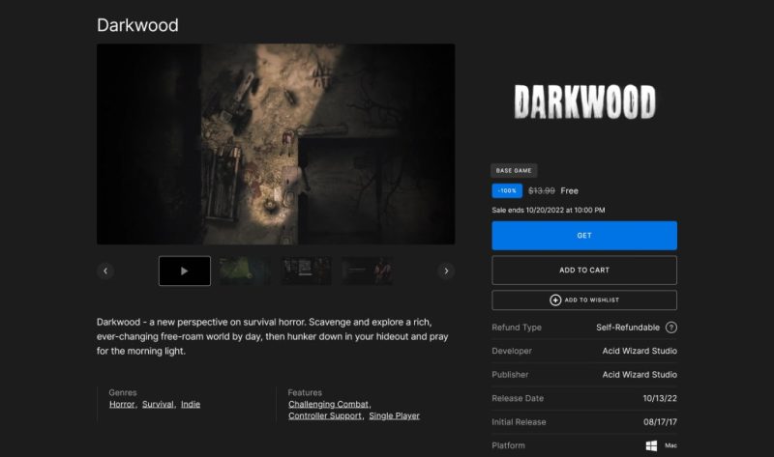Add Darkwood to wishlist

tap(584, 300)
